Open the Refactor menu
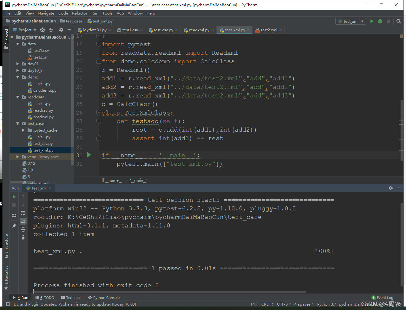 [x=80, y=13]
